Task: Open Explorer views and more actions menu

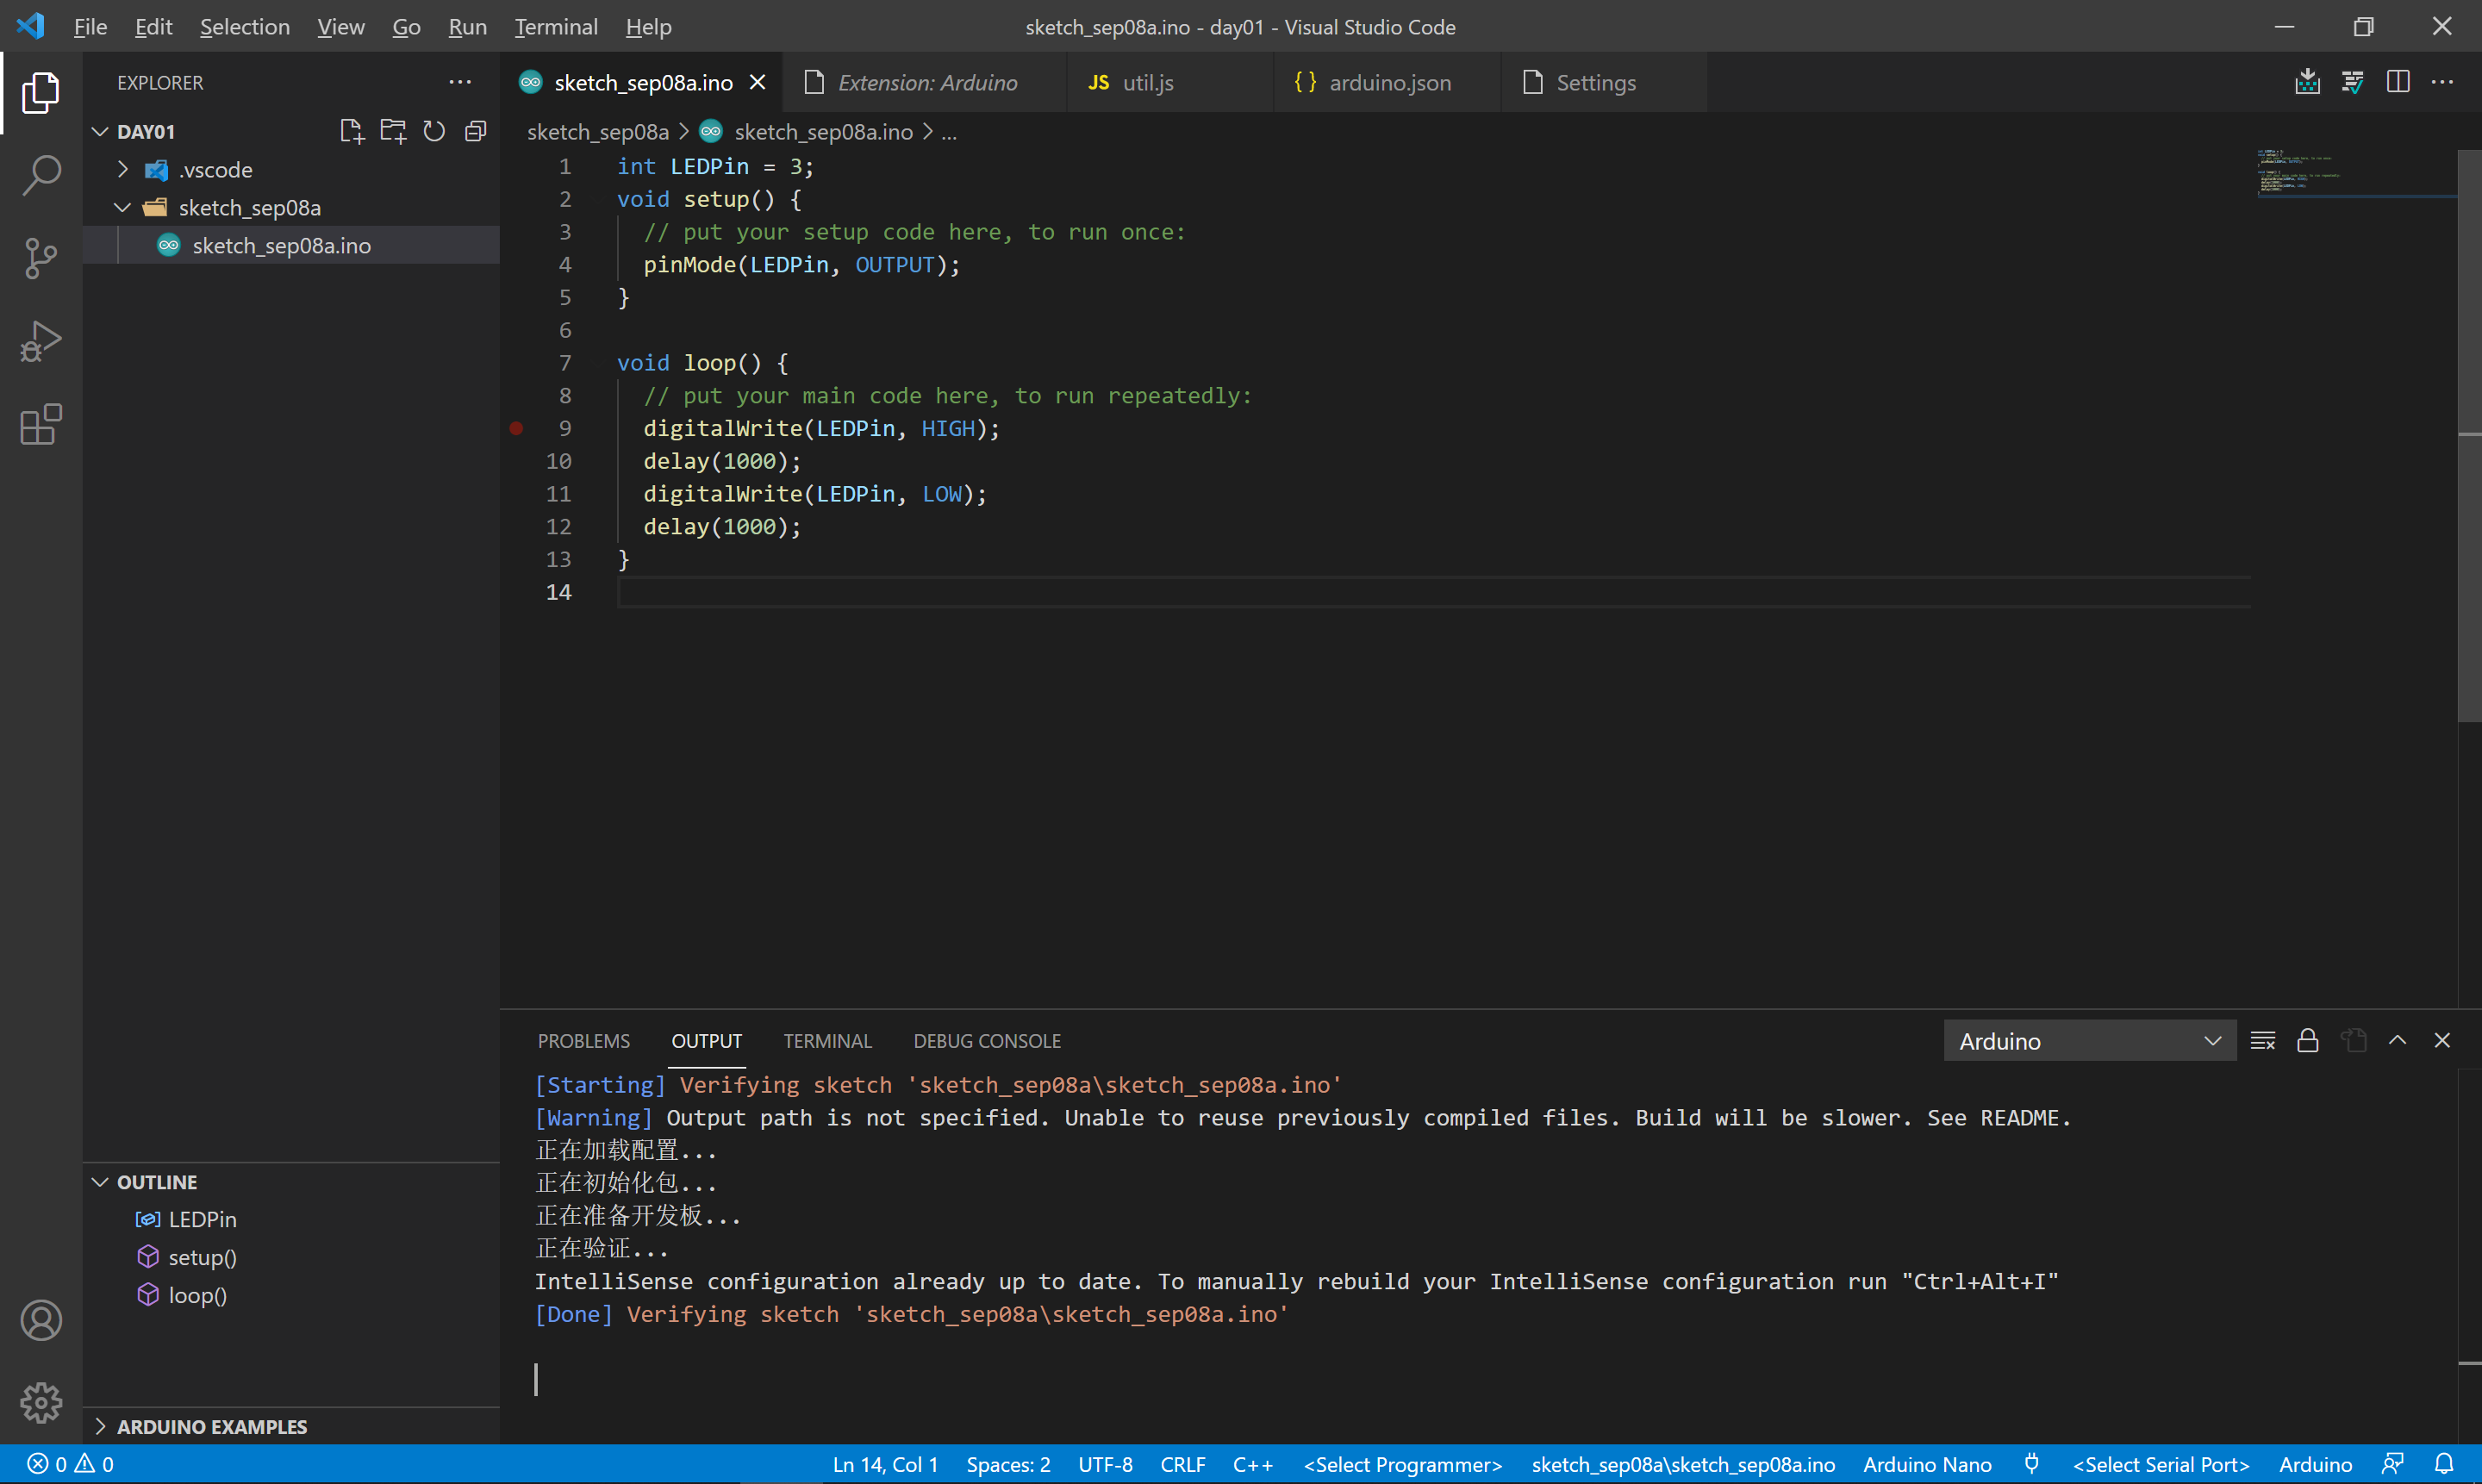Action: point(460,82)
